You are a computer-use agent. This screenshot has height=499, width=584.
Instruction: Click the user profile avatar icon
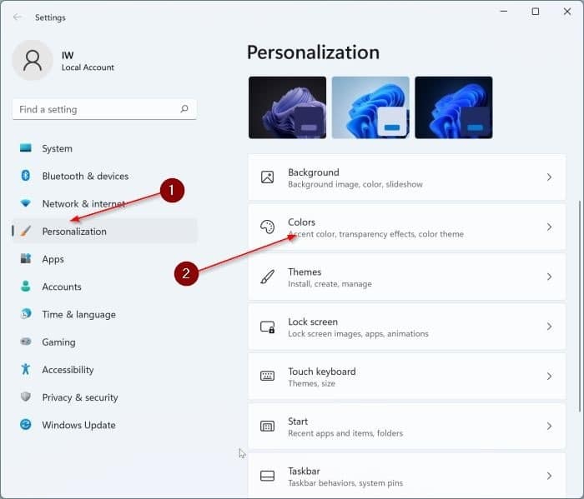(x=33, y=61)
